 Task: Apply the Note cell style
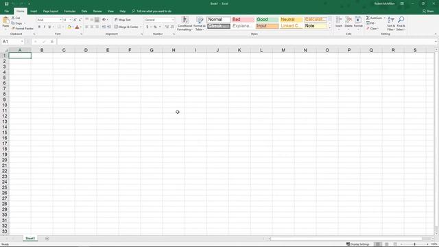point(316,26)
